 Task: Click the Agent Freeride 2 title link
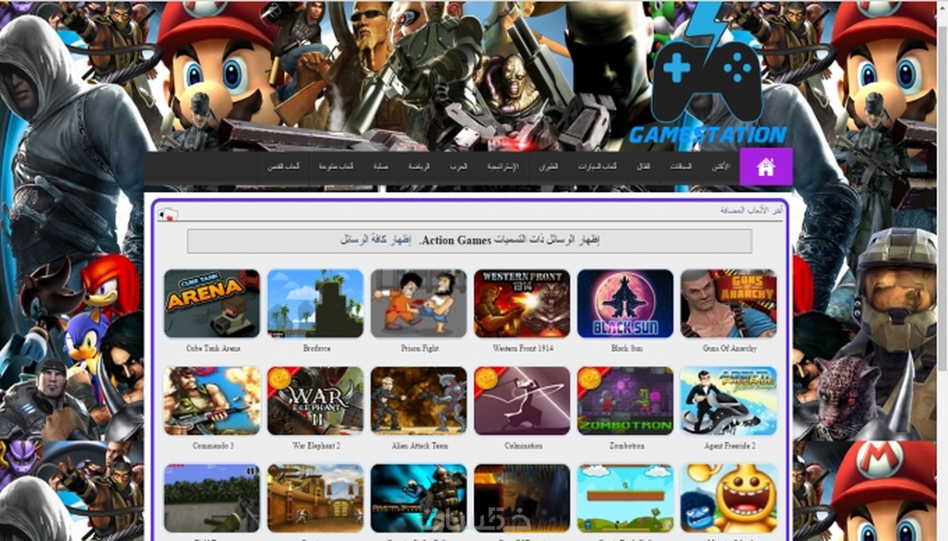pyautogui.click(x=729, y=446)
